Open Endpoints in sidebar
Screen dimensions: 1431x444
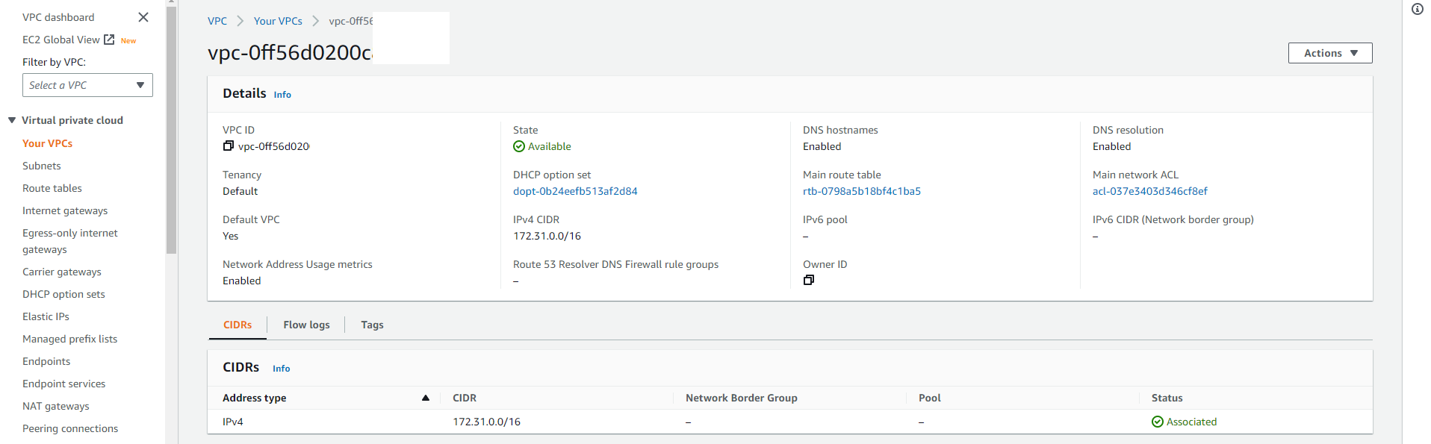[x=46, y=361]
